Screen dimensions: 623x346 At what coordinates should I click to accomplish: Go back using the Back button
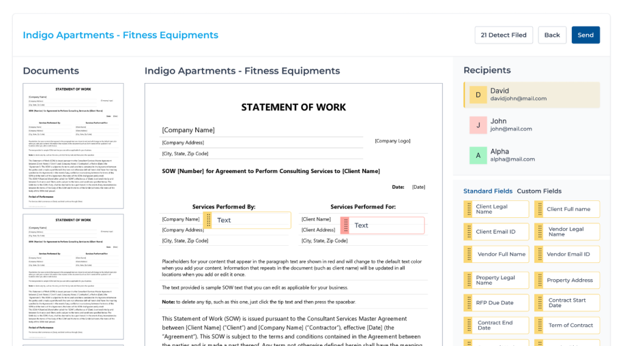(x=552, y=35)
